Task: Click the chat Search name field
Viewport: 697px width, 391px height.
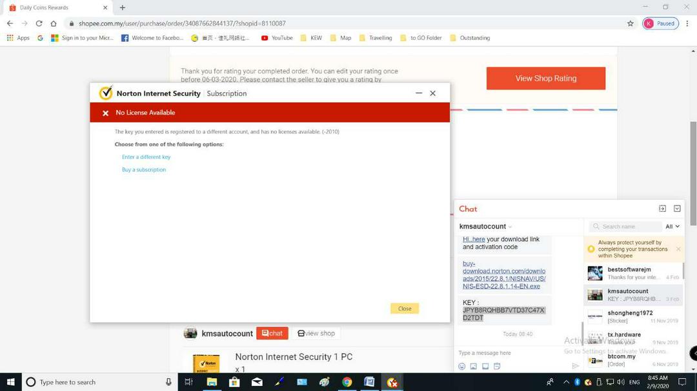Action: pyautogui.click(x=626, y=227)
